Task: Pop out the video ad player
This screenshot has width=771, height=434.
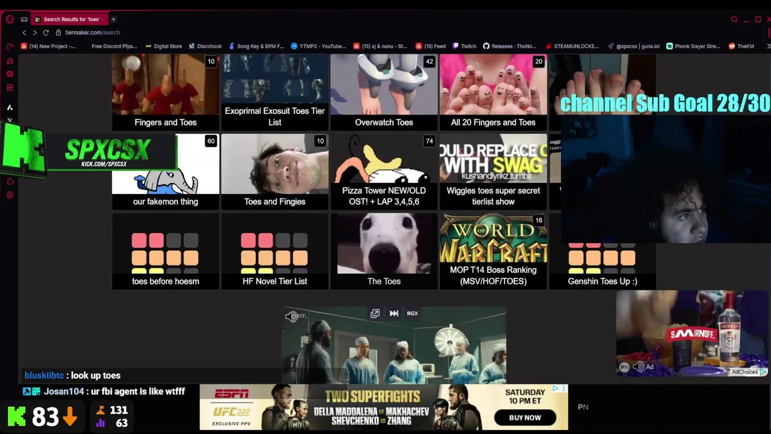Action: (x=375, y=313)
